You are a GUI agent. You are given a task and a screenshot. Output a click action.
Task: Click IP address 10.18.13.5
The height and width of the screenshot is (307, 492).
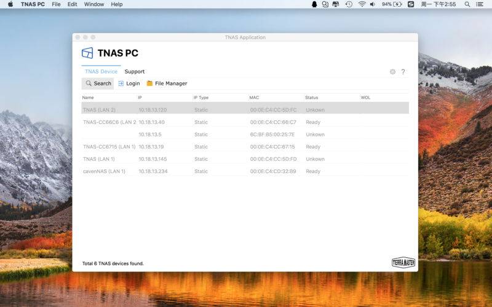coord(150,134)
